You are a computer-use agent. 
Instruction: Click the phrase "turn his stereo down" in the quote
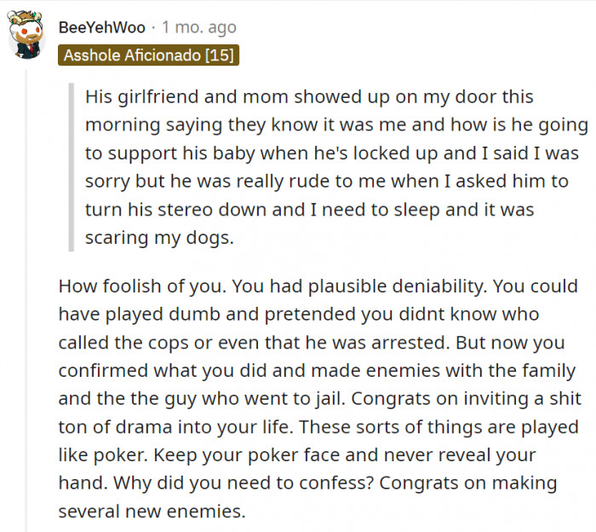coord(161,210)
